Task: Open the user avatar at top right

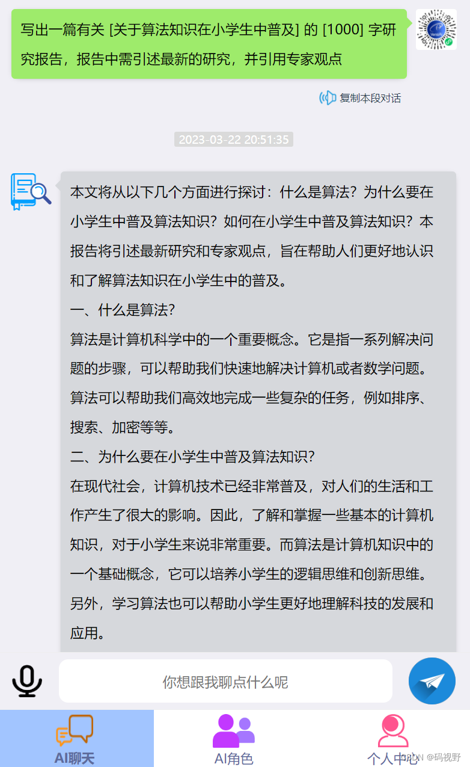Action: [x=436, y=29]
